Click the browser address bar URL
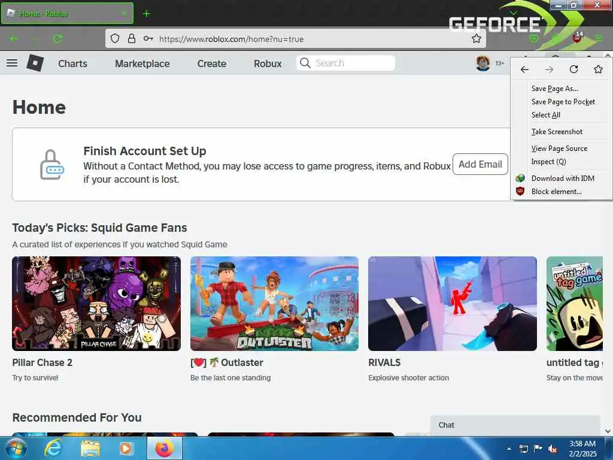This screenshot has height=460, width=613. 232,39
